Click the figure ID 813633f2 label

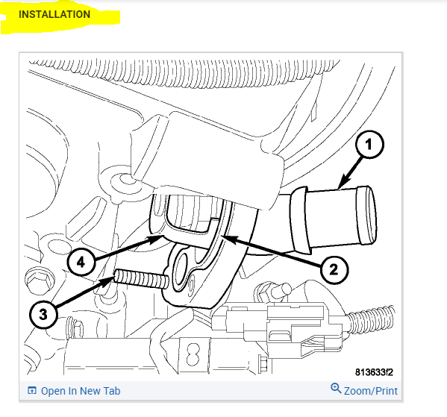[374, 372]
